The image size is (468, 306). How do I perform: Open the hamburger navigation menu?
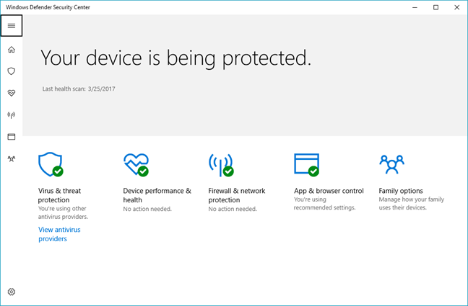[12, 26]
